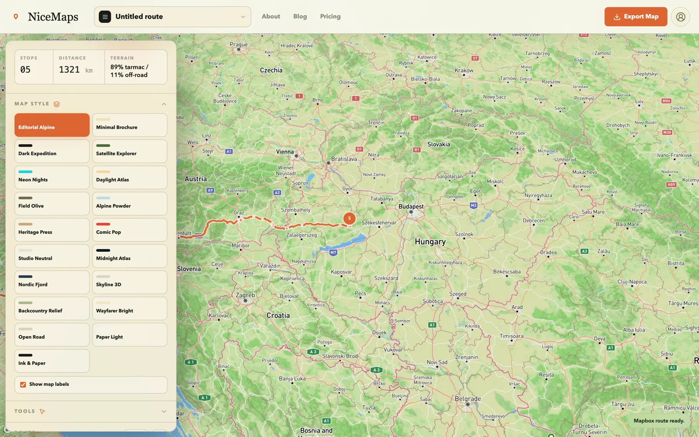Choose the Midnight Atlas map style

[130, 256]
